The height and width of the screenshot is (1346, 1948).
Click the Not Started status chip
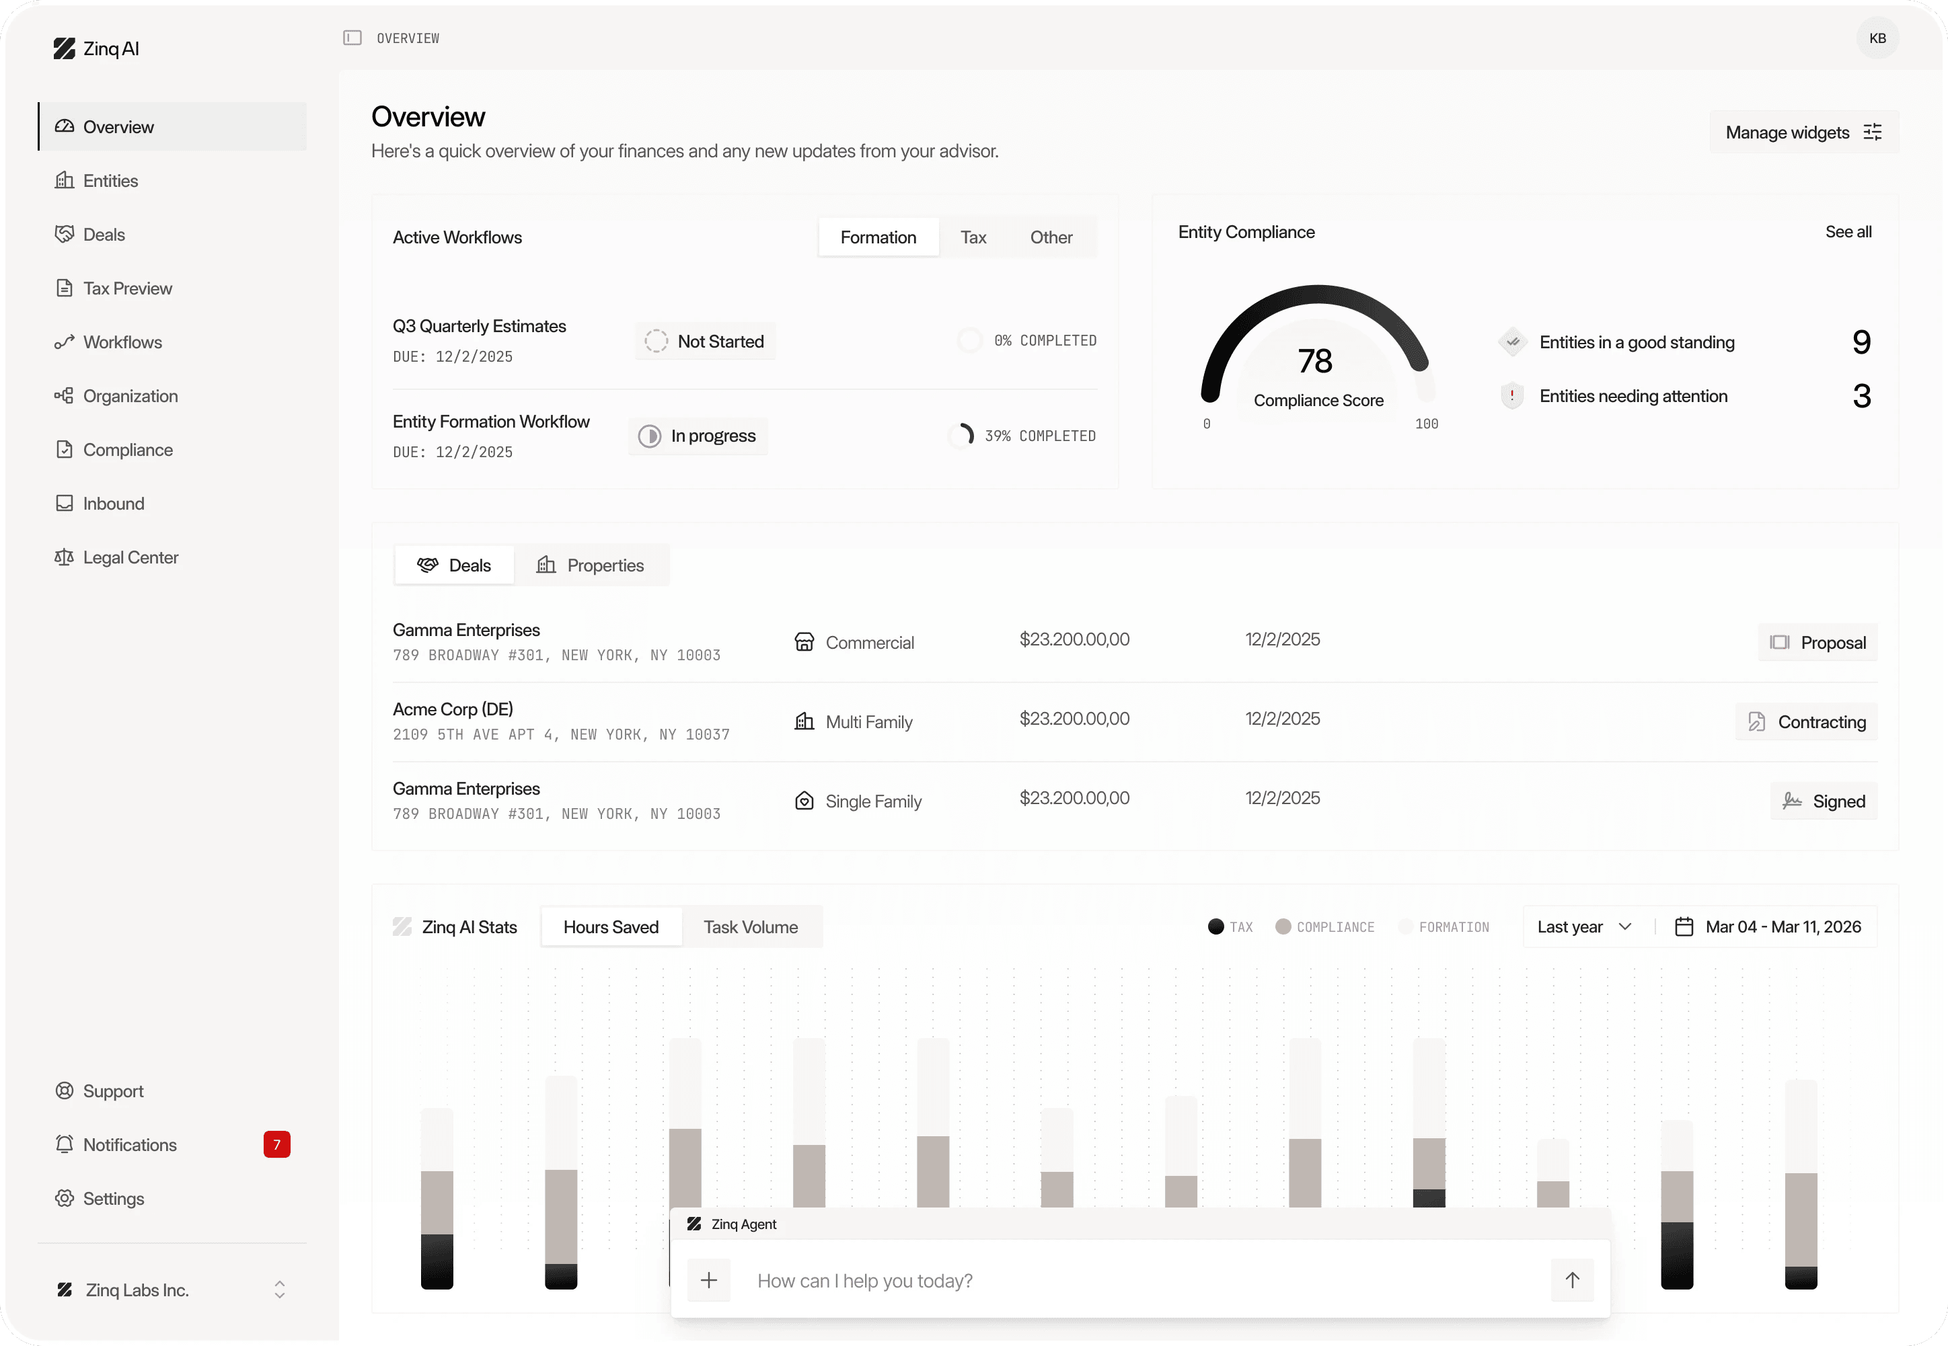pos(706,342)
